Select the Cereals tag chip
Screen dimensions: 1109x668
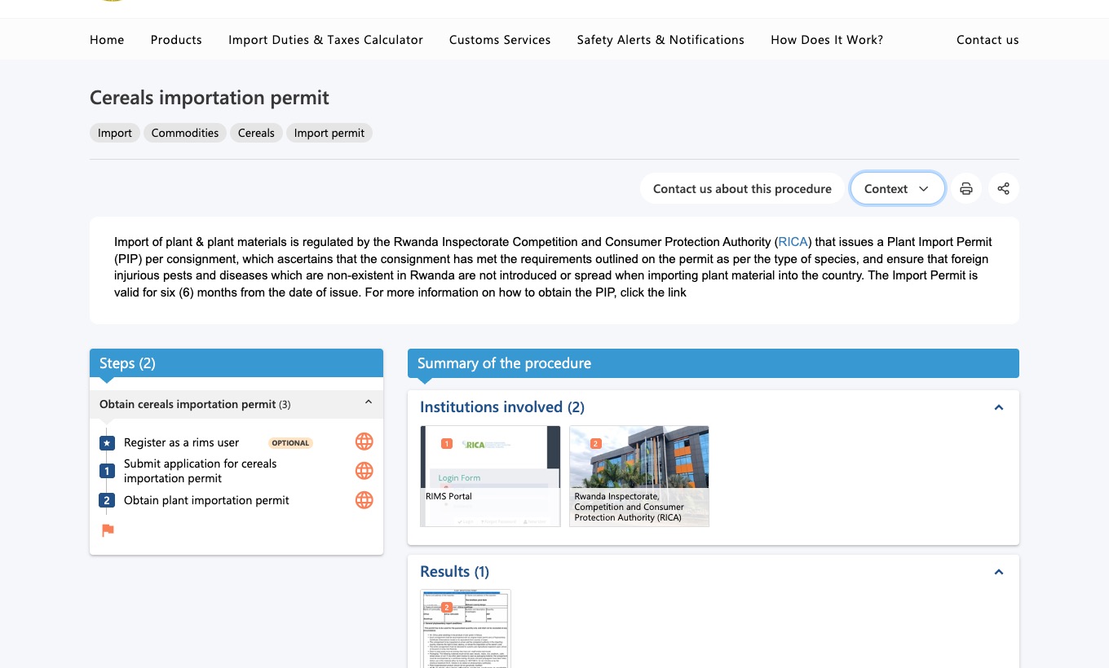256,133
